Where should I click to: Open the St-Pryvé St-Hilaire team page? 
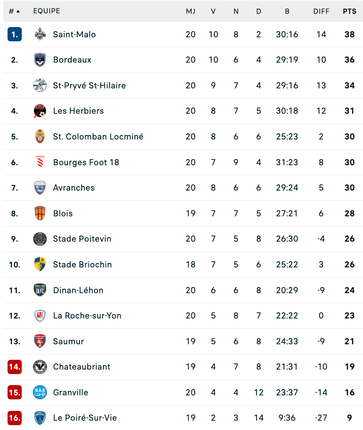click(89, 86)
